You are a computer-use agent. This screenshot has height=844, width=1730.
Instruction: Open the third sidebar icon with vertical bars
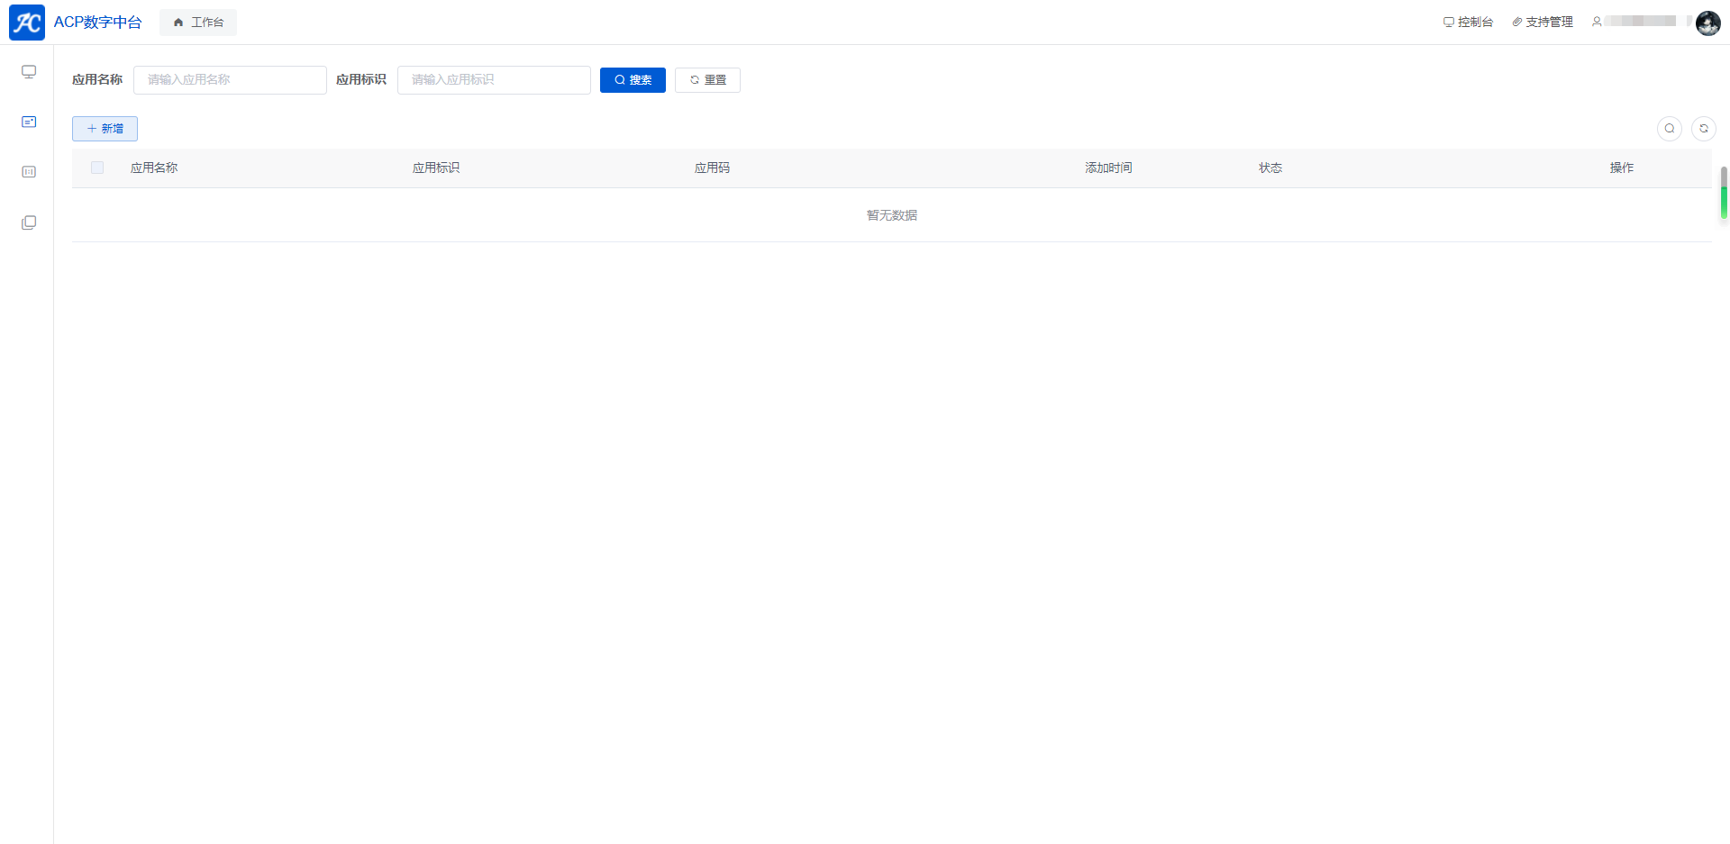pyautogui.click(x=29, y=172)
